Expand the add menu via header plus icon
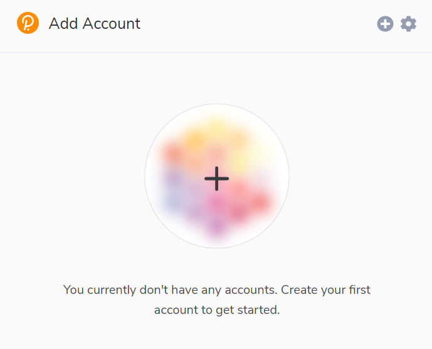 pyautogui.click(x=385, y=24)
